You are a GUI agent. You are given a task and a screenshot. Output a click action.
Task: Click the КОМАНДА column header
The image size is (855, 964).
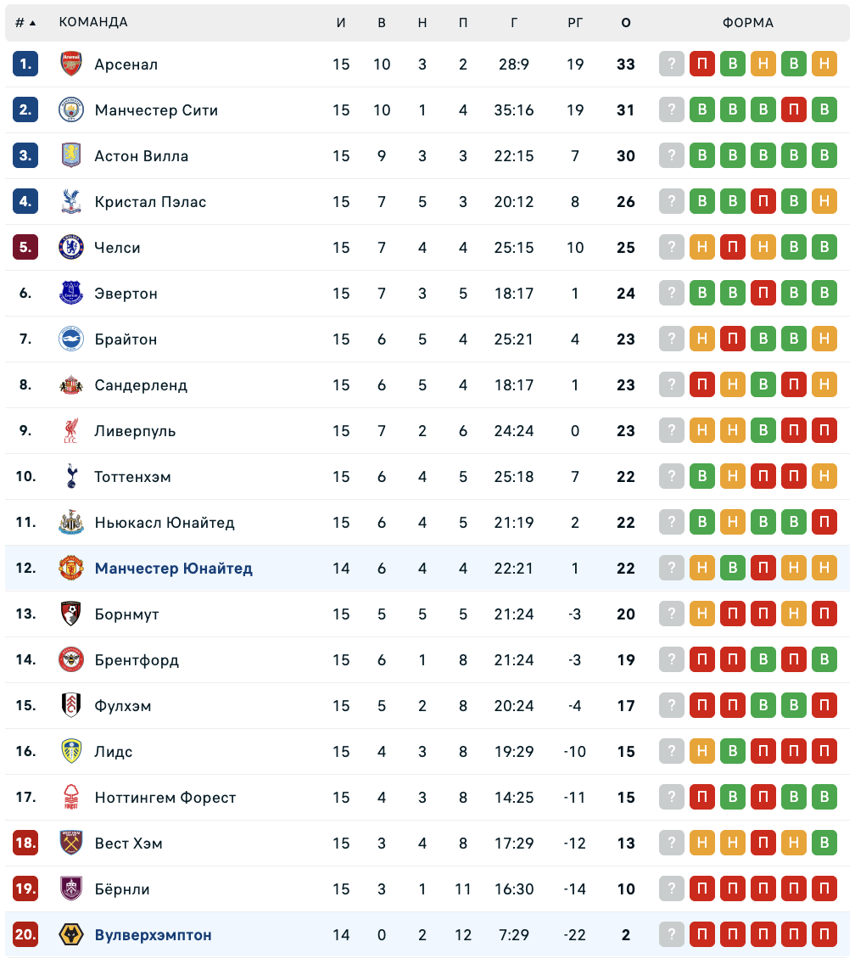pos(93,23)
